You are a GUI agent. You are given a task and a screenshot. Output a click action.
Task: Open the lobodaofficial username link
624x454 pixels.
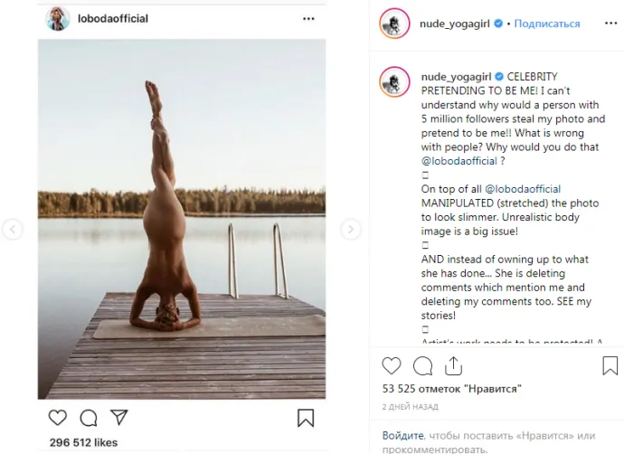pyautogui.click(x=113, y=19)
